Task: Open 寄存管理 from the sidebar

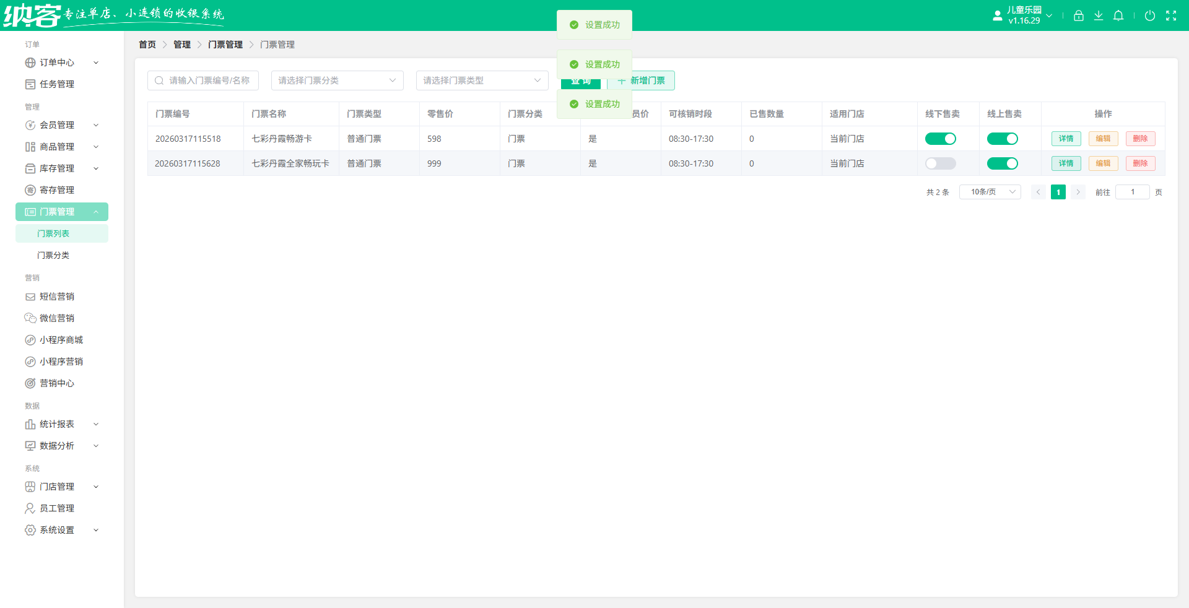Action: (56, 190)
